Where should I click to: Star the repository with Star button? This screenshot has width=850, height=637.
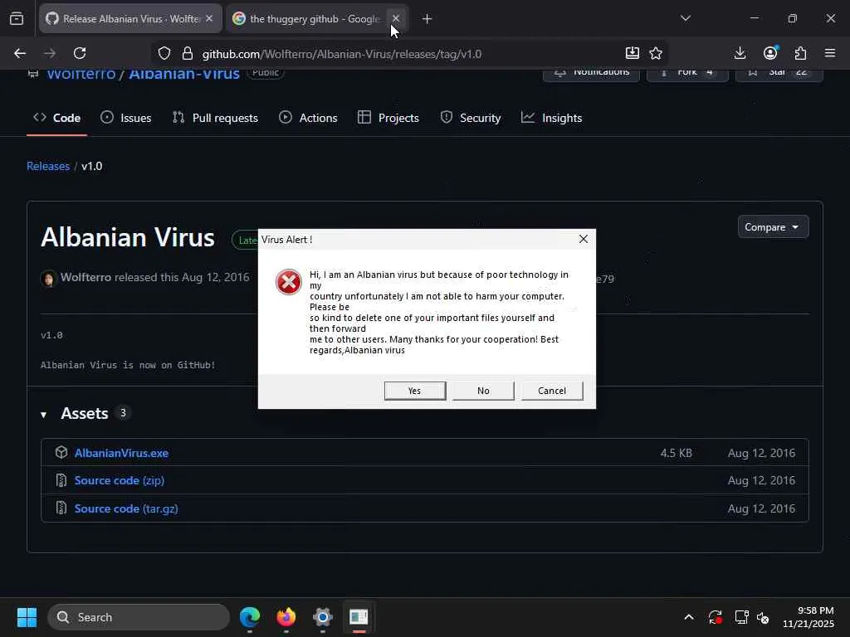coord(779,75)
